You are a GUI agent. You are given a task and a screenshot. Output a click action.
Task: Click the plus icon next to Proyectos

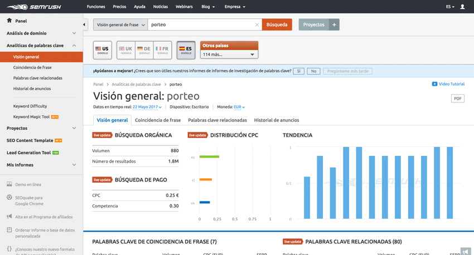click(x=334, y=24)
